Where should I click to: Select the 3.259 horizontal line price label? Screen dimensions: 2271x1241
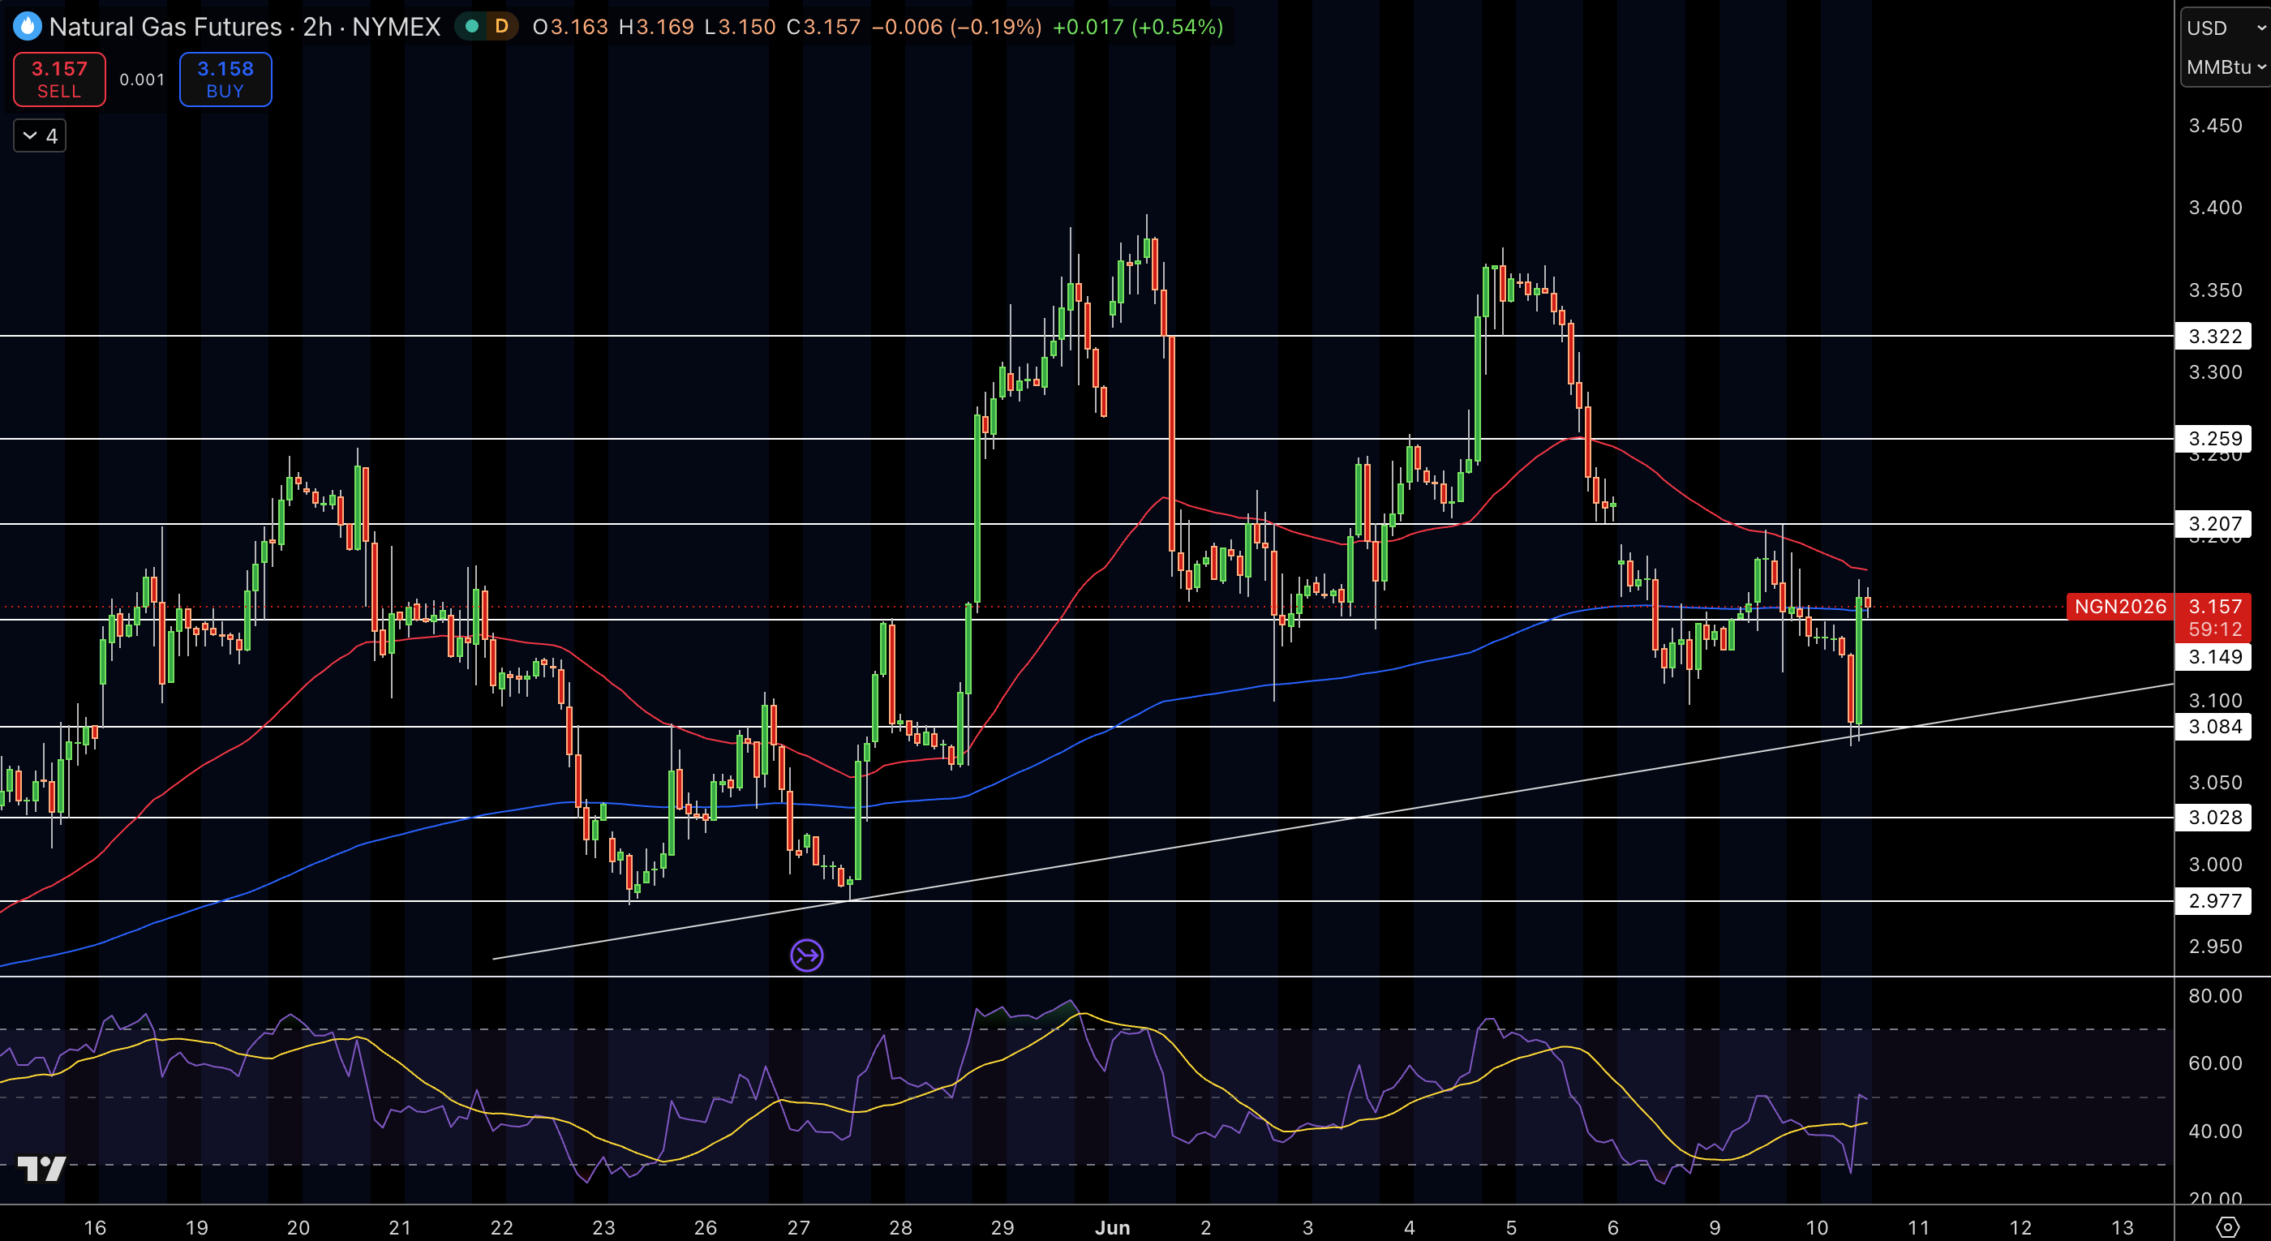2213,438
